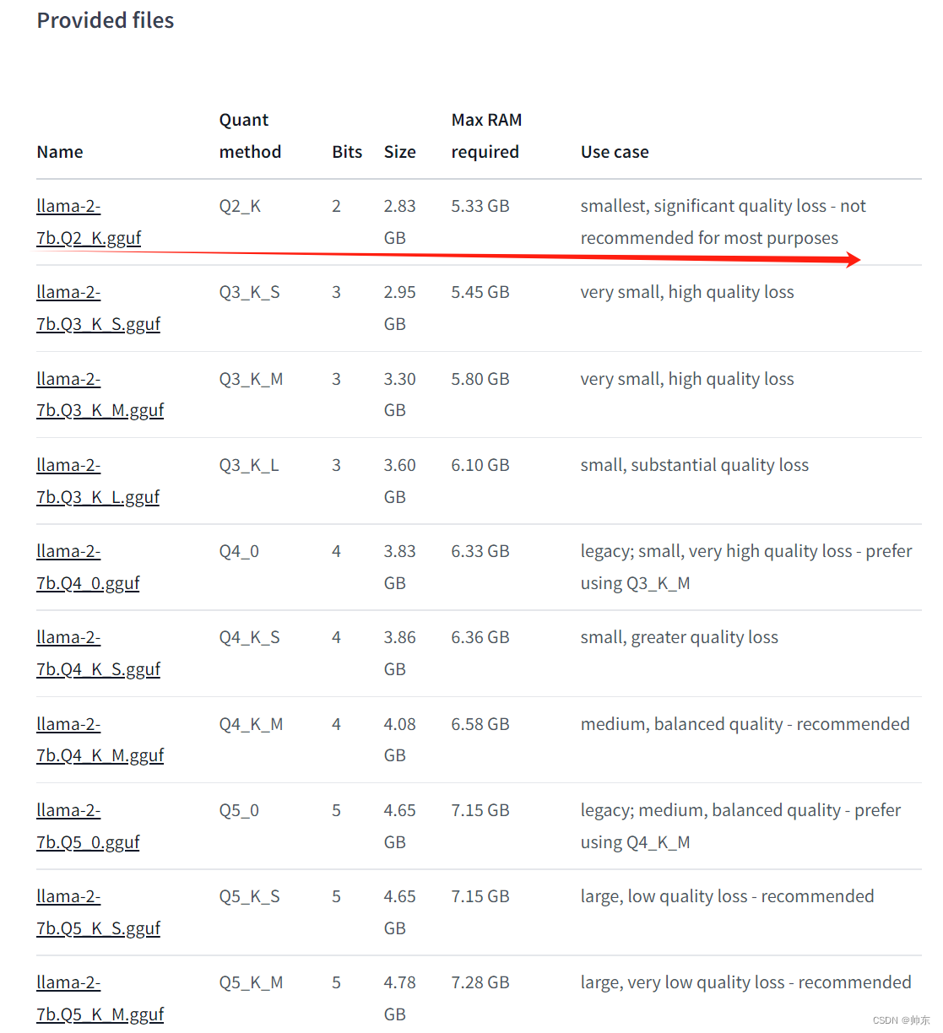
Task: Click Bits value '4' in Q4_K_M row
Action: point(336,724)
